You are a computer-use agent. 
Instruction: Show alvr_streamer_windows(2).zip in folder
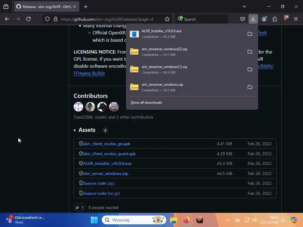pyautogui.click(x=250, y=52)
